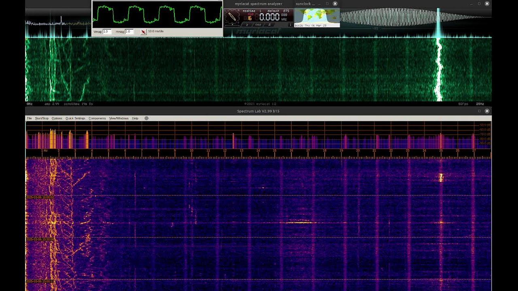This screenshot has width=518, height=291.
Task: Click the 2025-03-06 16:00 timestamp label
Action: point(40,197)
